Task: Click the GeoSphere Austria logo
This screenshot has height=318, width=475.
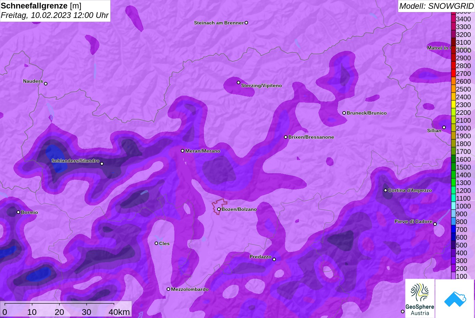Action: pyautogui.click(x=420, y=298)
